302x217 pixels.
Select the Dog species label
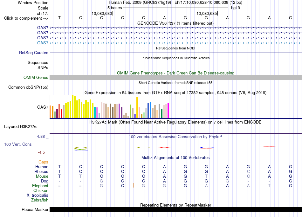click(x=45, y=181)
